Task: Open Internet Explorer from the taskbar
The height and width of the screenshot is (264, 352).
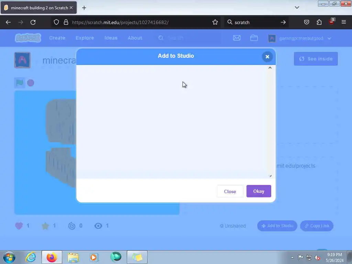Action: coord(31,257)
